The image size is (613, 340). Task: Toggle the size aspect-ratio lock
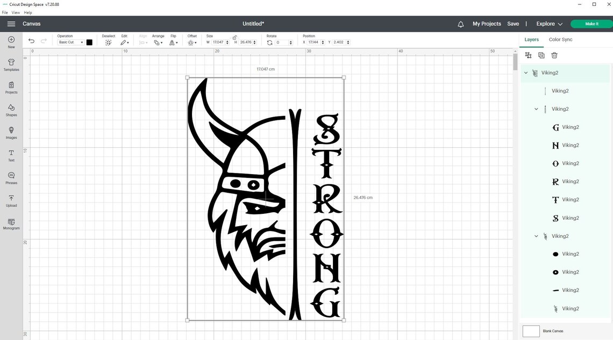point(234,37)
